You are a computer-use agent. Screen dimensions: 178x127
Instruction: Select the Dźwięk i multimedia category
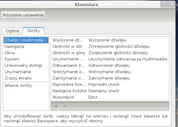26,40
